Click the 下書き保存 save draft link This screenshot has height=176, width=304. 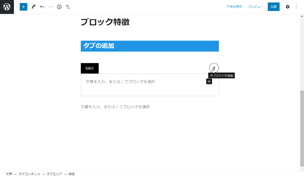tap(234, 7)
